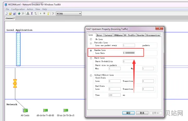The width and height of the screenshot is (188, 121).
Task: Select the dashed Local Application channel bar
Action: click(x=18, y=49)
